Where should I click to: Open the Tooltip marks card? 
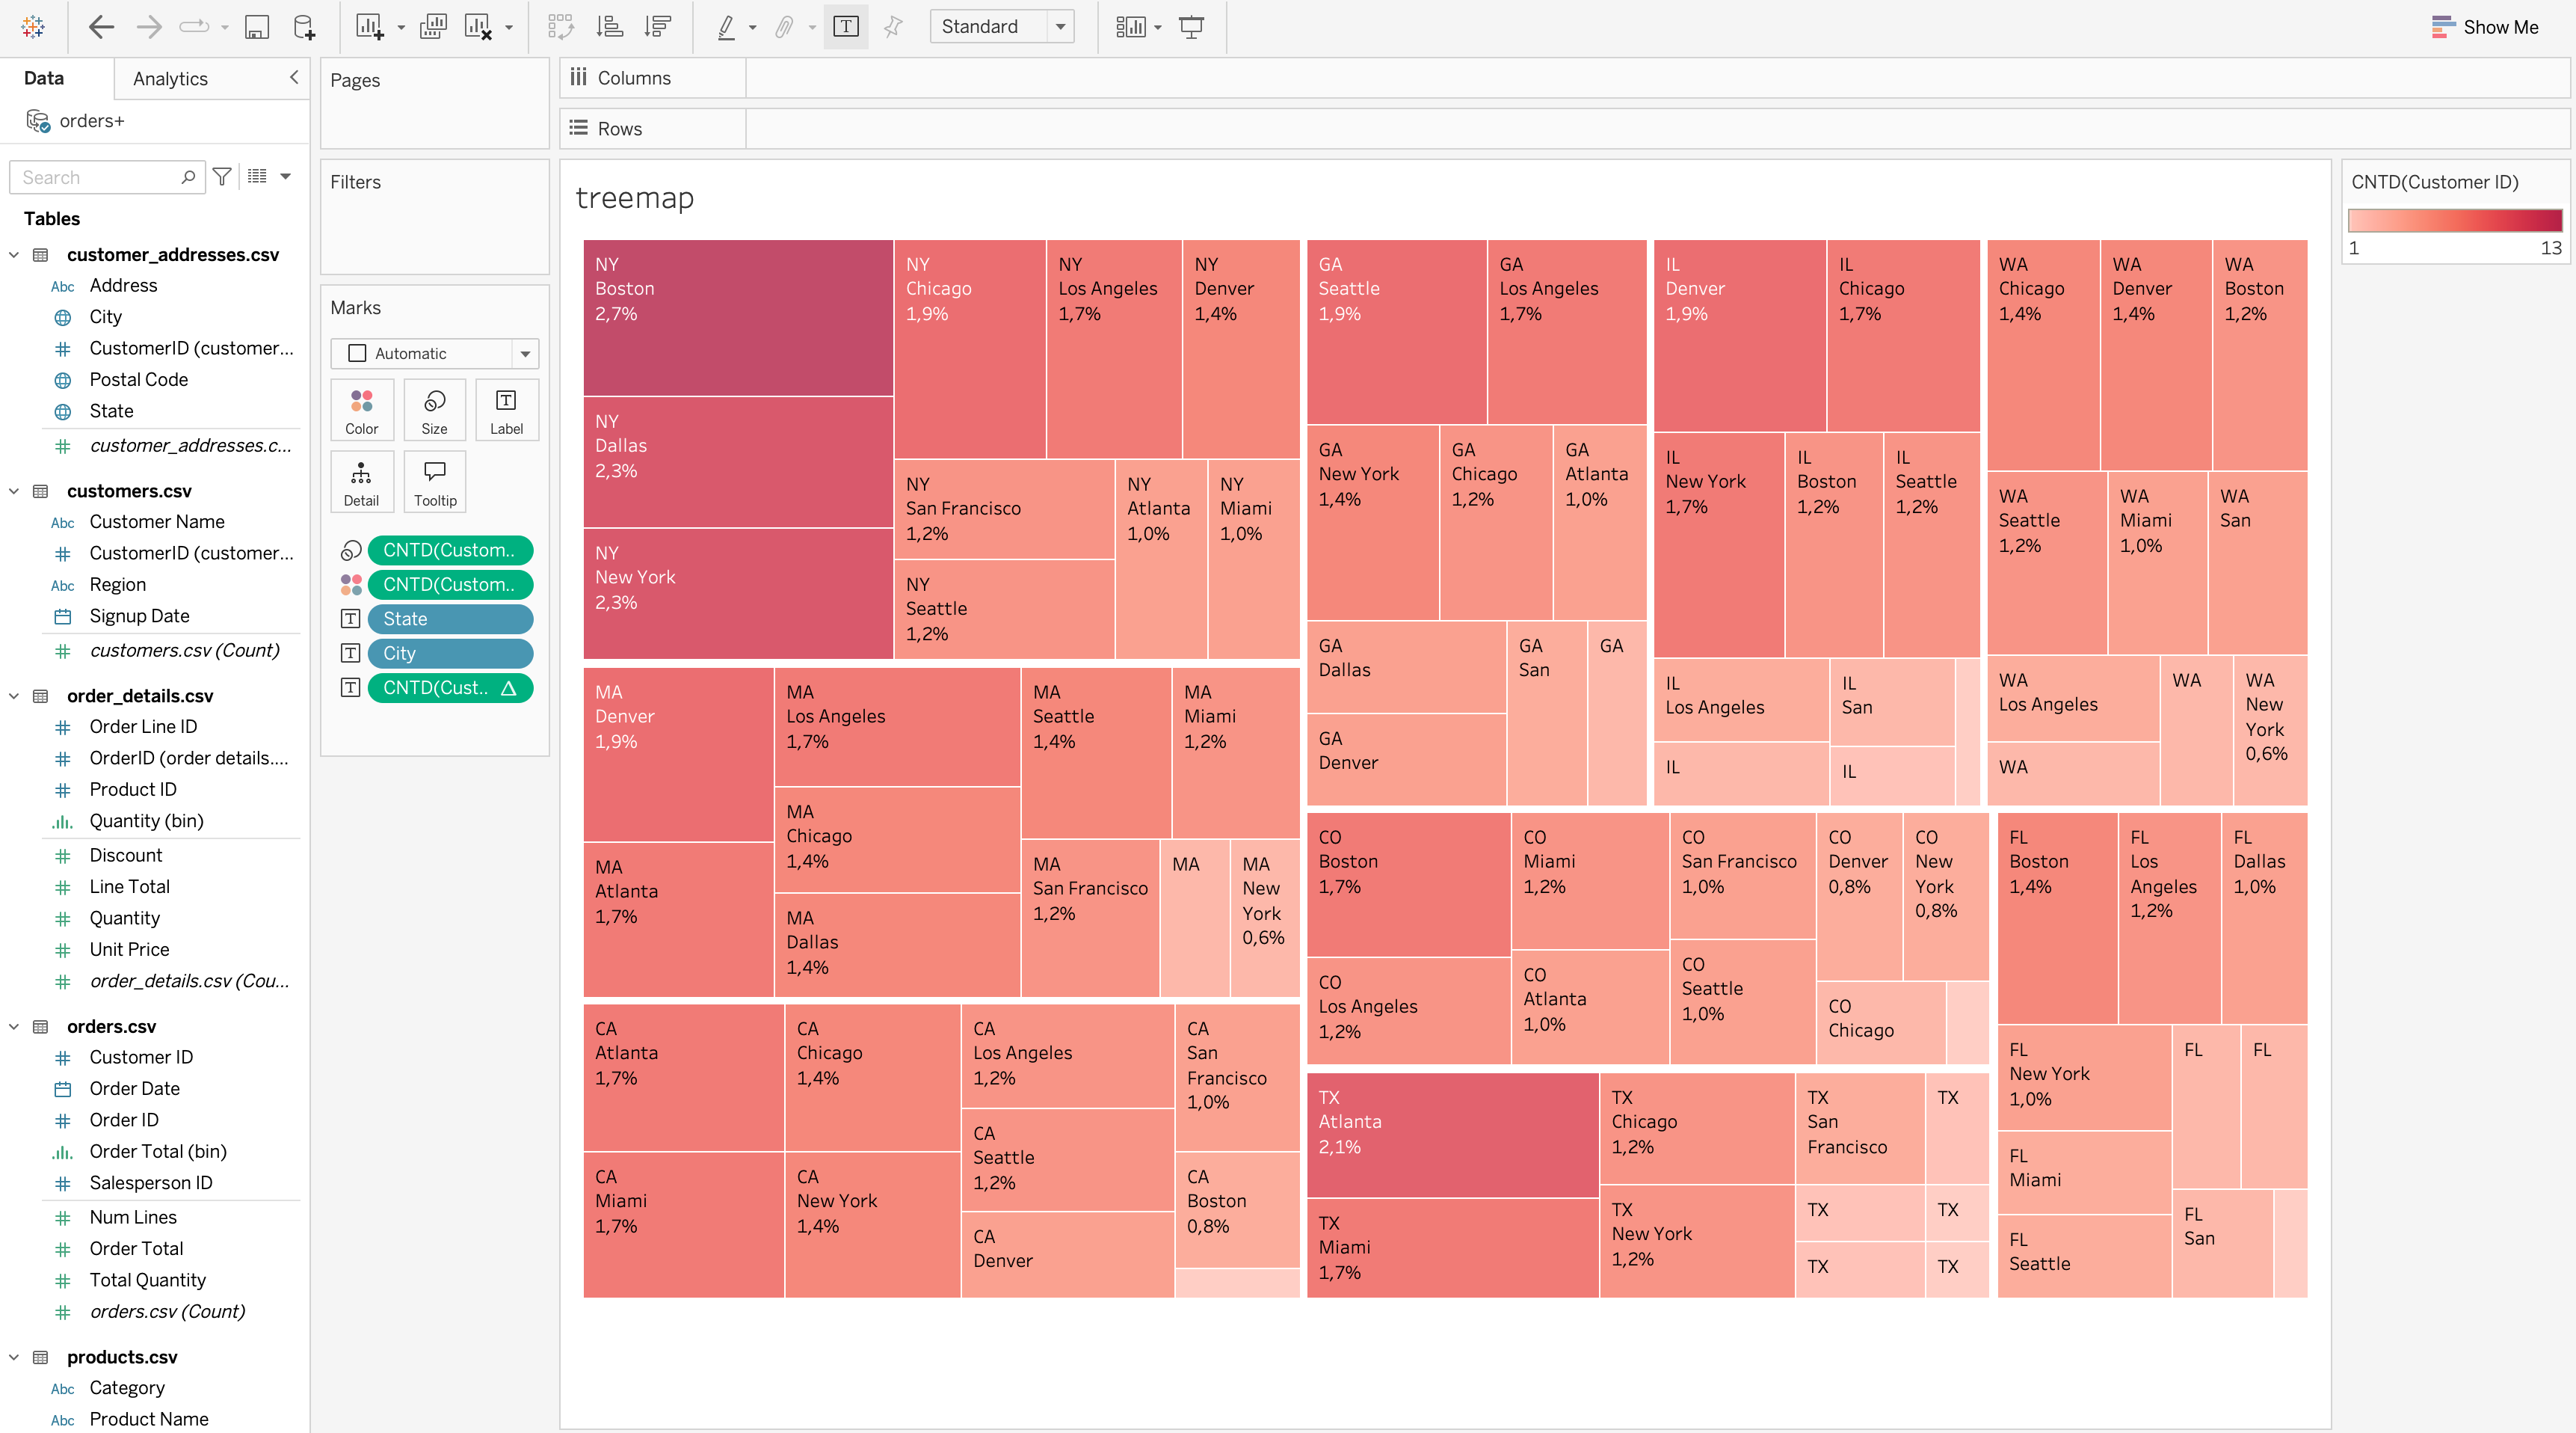click(435, 482)
